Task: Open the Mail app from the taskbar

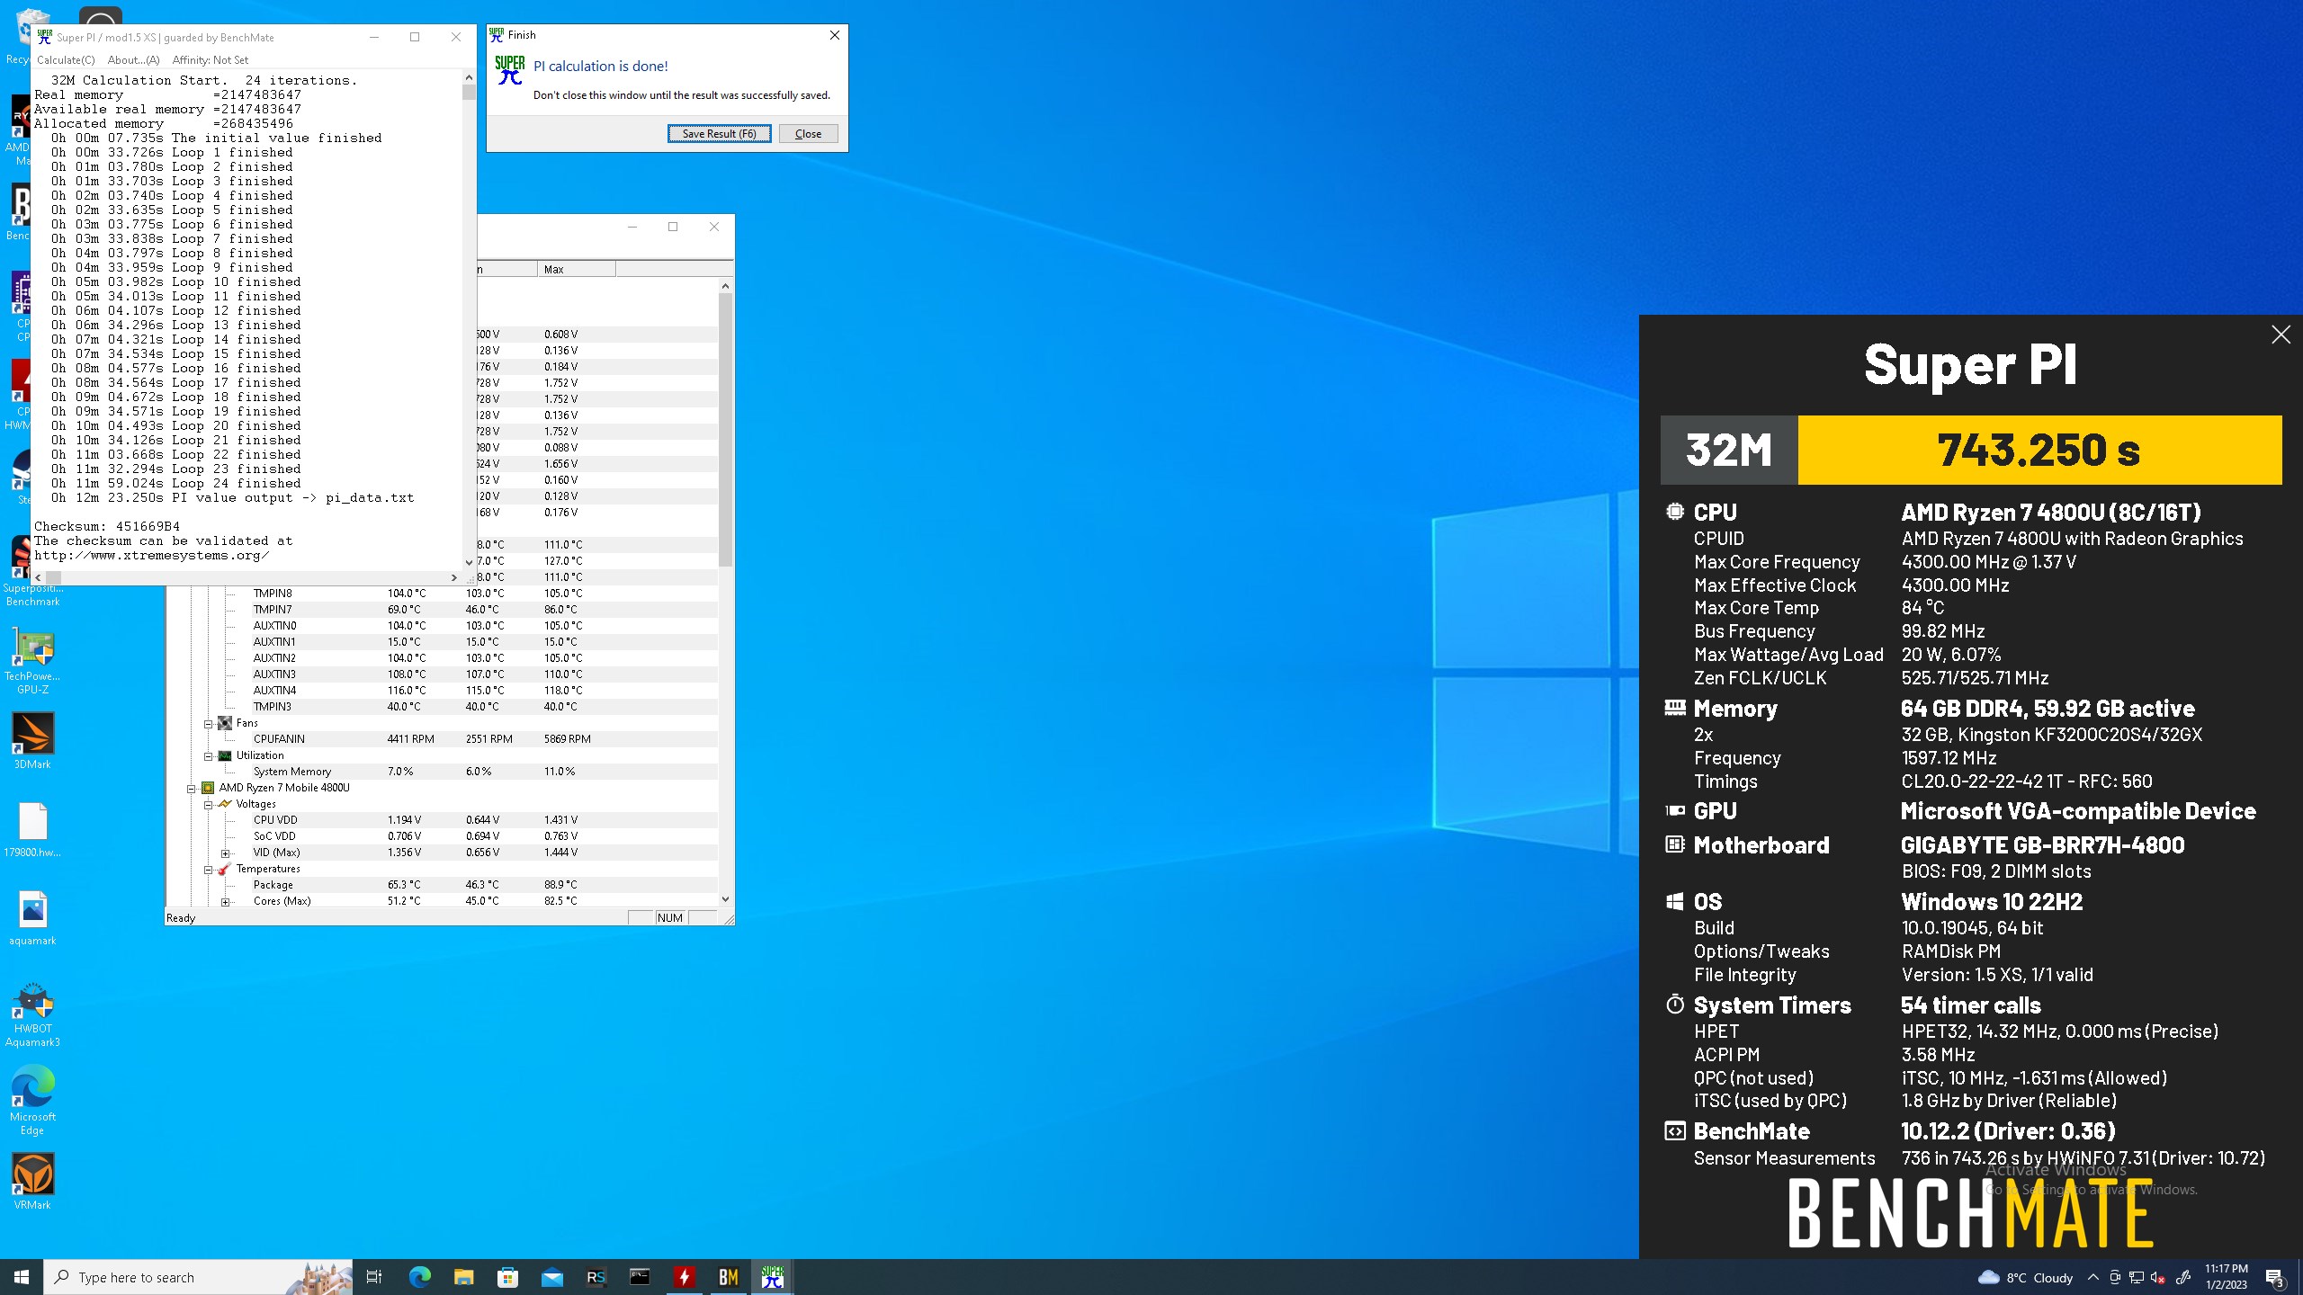Action: coord(551,1277)
